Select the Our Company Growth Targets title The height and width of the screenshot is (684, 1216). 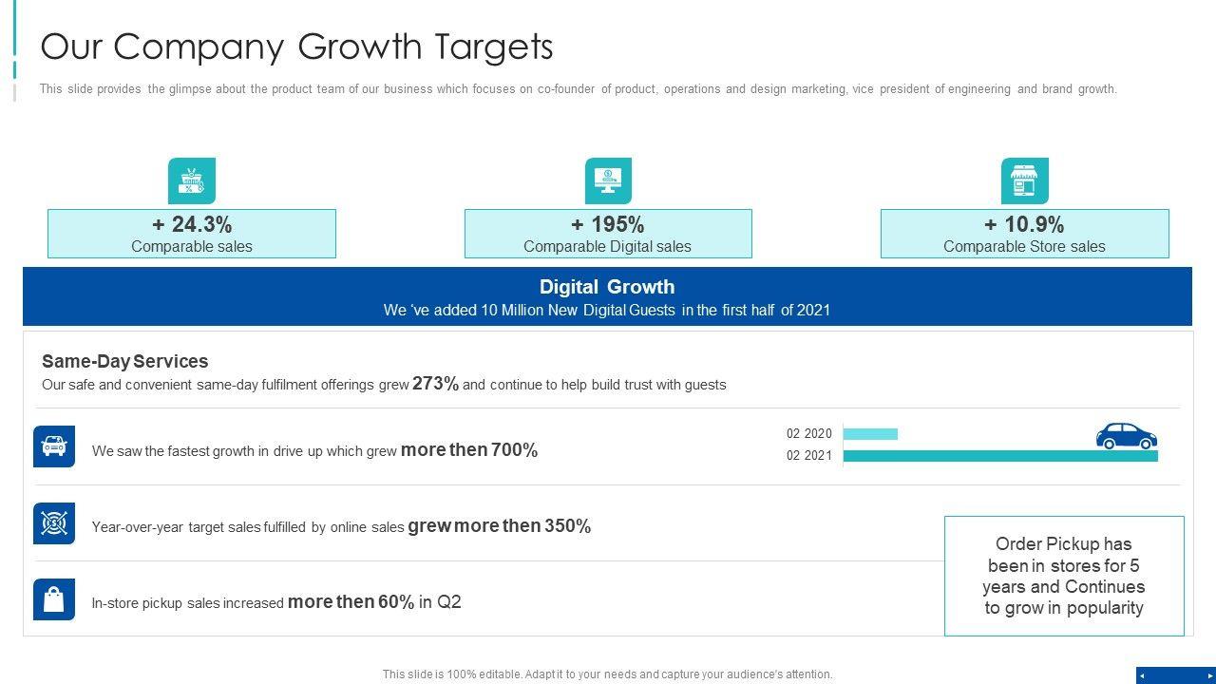297,47
